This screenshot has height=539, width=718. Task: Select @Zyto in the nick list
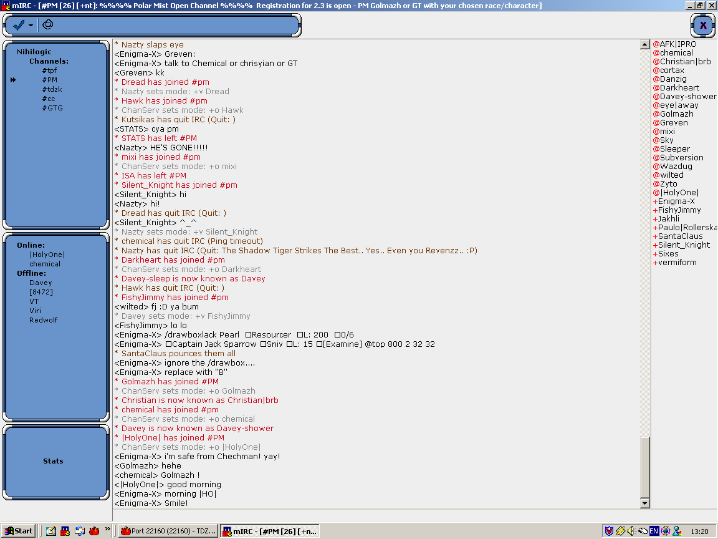665,183
